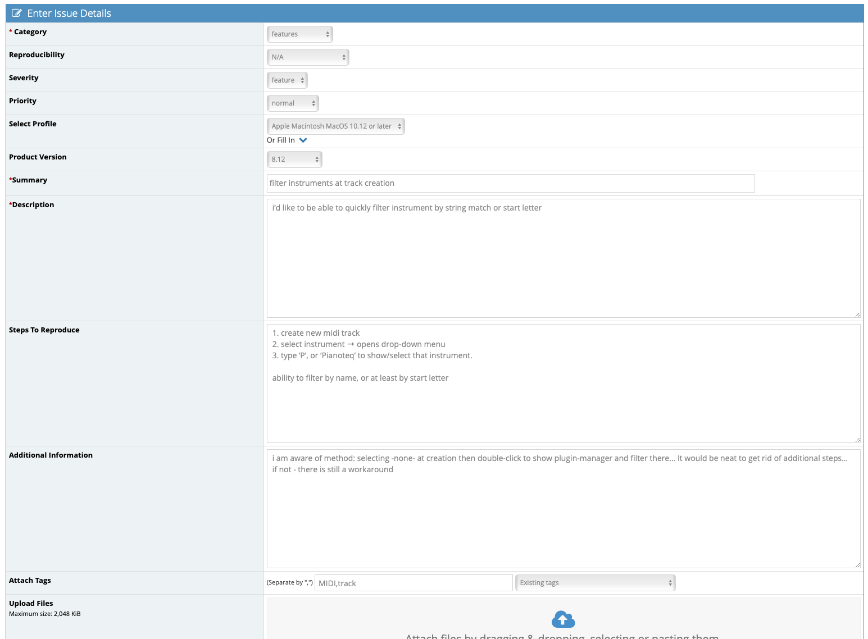Open the Product Version 8.12 dropdown
Image resolution: width=868 pixels, height=639 pixels.
pyautogui.click(x=294, y=159)
